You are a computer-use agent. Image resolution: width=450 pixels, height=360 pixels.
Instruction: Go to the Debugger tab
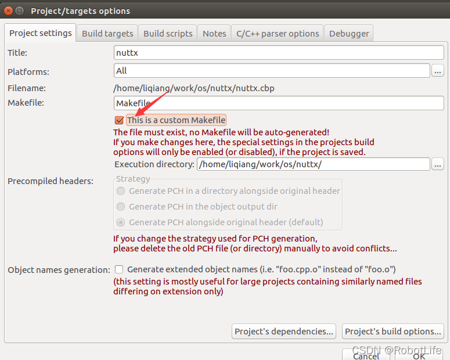[349, 34]
